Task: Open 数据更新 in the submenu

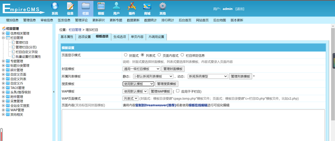Action: pos(133,20)
